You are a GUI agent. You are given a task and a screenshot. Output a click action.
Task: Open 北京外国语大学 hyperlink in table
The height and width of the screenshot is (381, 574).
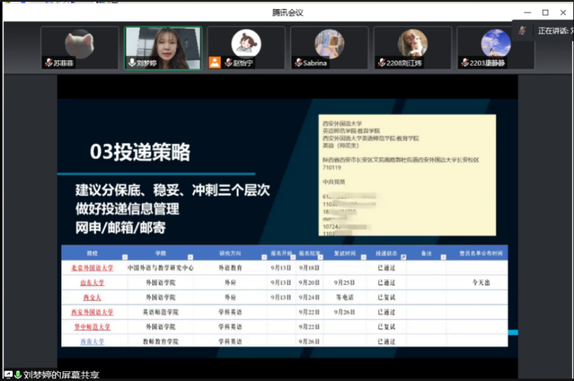[x=92, y=268]
